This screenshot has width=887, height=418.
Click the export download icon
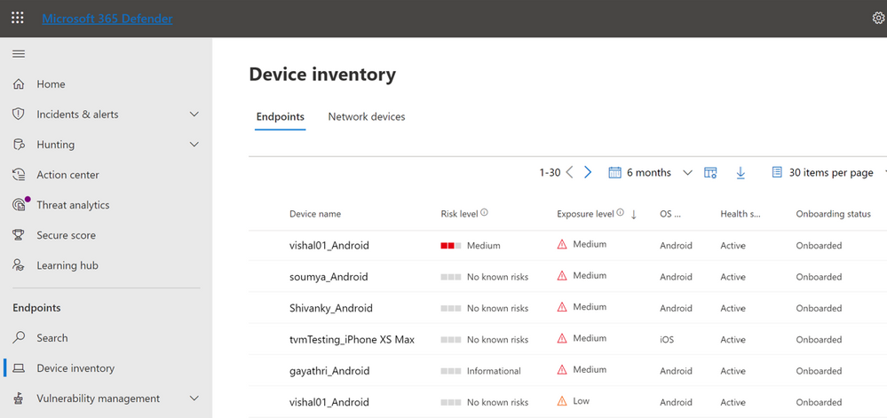pyautogui.click(x=740, y=173)
